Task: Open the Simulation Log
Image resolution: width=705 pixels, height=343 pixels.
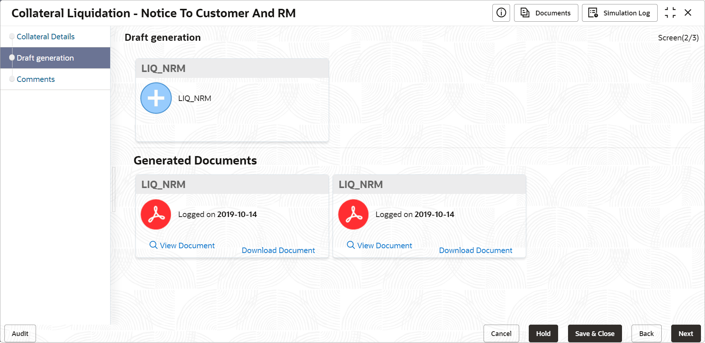Action: tap(619, 13)
